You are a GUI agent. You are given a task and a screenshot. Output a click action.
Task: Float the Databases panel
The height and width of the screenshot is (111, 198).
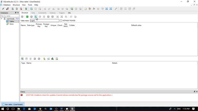(x=16, y=13)
